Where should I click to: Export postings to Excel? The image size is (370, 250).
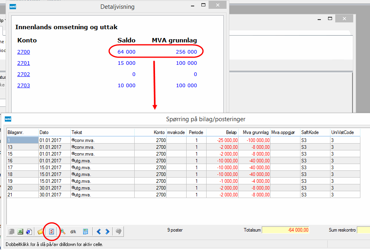point(20,231)
